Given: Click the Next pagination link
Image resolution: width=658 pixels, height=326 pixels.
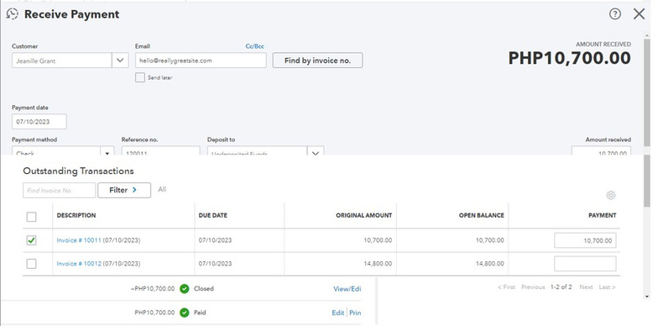Looking at the screenshot, I should pos(586,287).
